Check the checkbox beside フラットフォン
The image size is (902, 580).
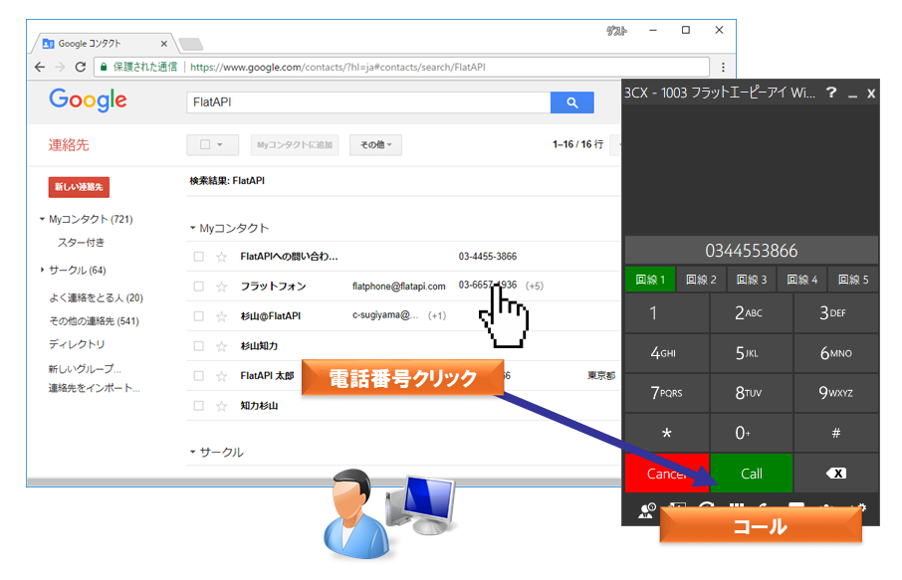coord(198,286)
